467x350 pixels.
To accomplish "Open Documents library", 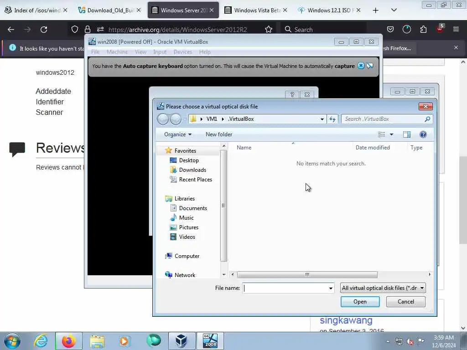I will point(193,208).
